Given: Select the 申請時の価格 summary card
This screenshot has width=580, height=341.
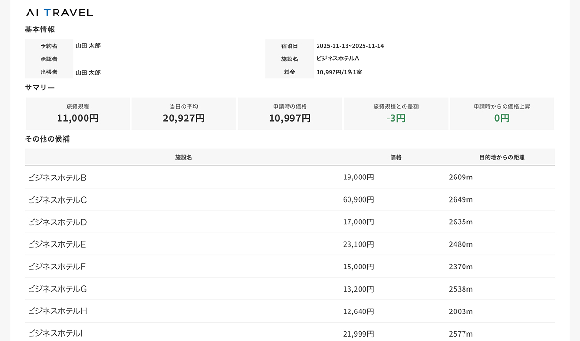Looking at the screenshot, I should (x=290, y=114).
